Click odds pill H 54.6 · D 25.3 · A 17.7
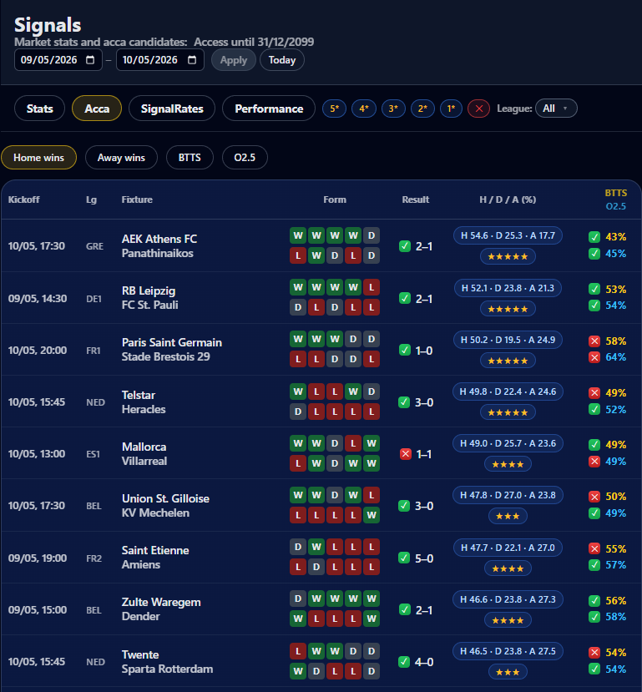 [508, 235]
